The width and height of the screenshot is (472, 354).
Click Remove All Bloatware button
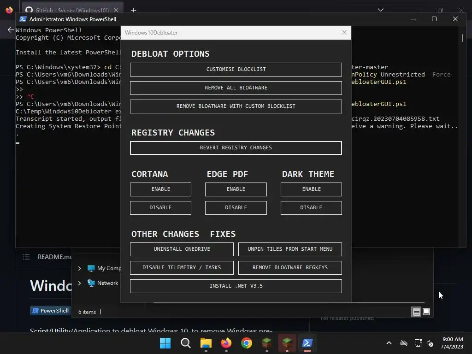(236, 88)
